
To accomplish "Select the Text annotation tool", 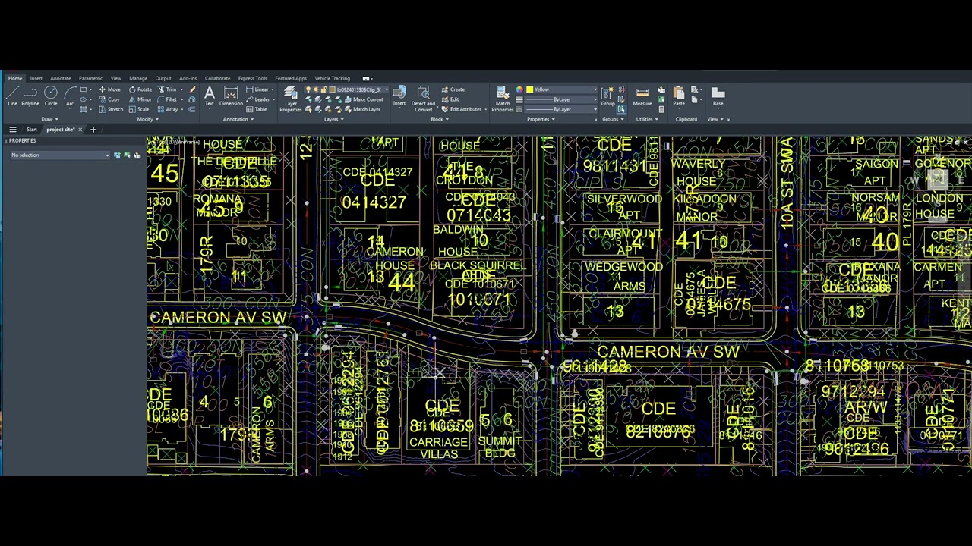I will (x=209, y=96).
